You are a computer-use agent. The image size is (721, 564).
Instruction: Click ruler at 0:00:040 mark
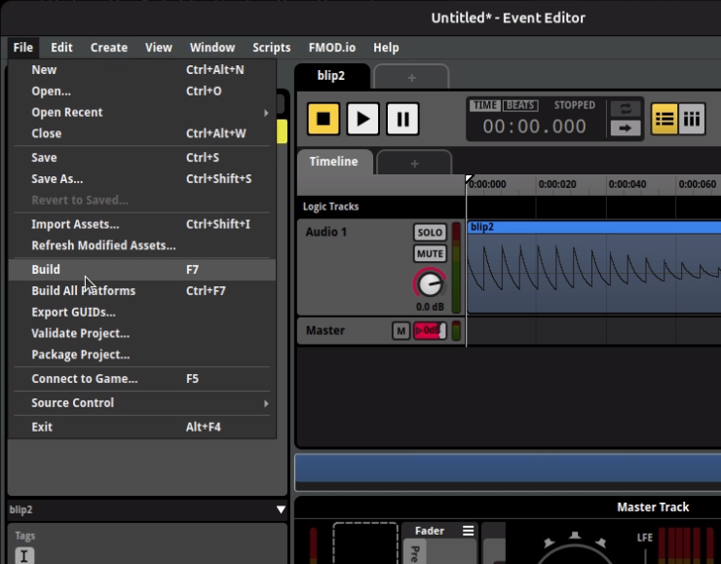pos(627,184)
